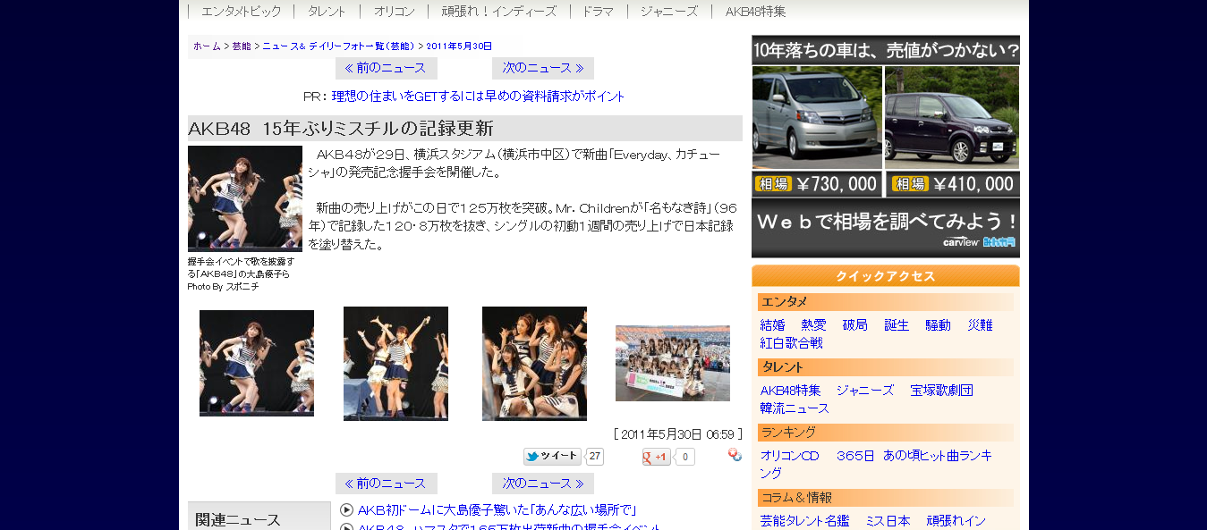Click play-arrow bullet beside AKB初ドーム related news

347,510
